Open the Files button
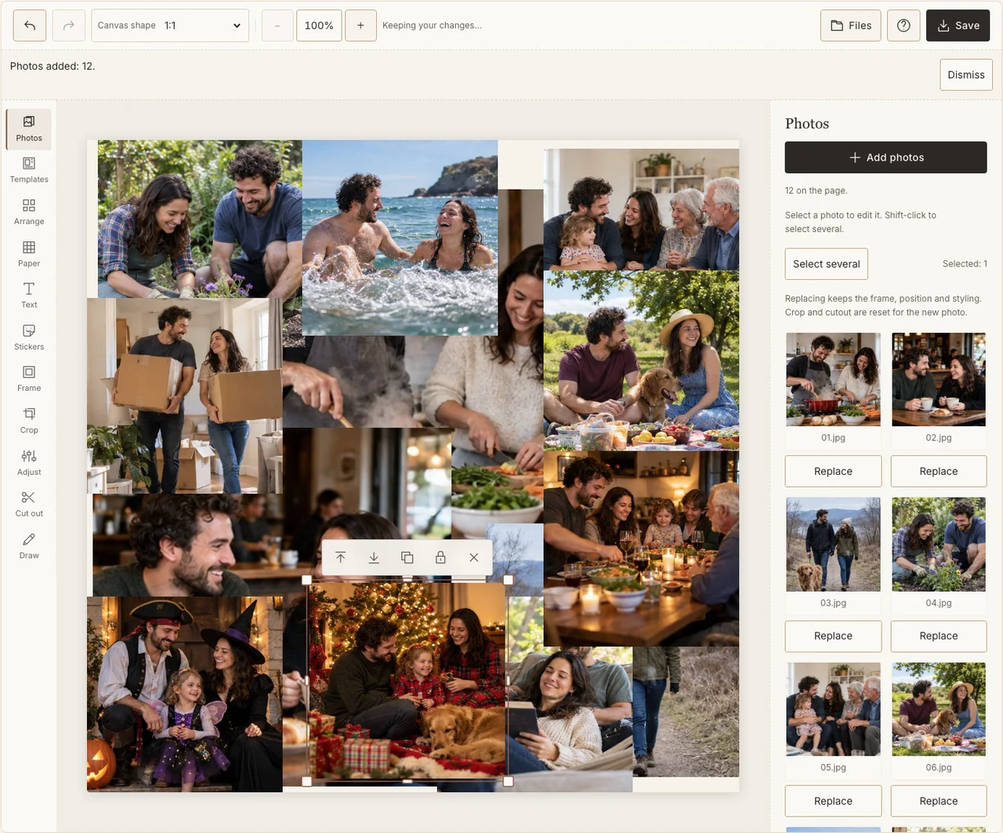The width and height of the screenshot is (1003, 833). pyautogui.click(x=851, y=26)
